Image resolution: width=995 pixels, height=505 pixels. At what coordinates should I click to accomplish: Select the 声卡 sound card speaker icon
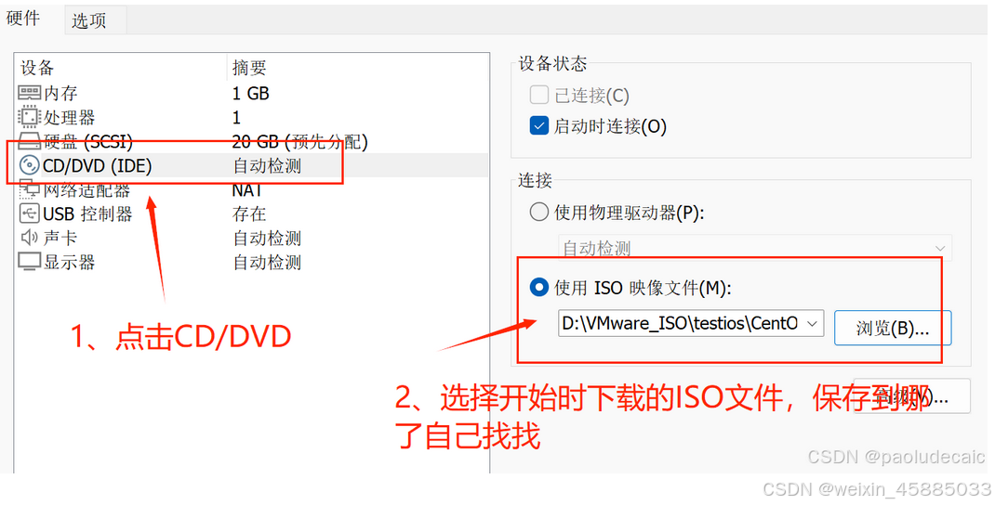(29, 238)
